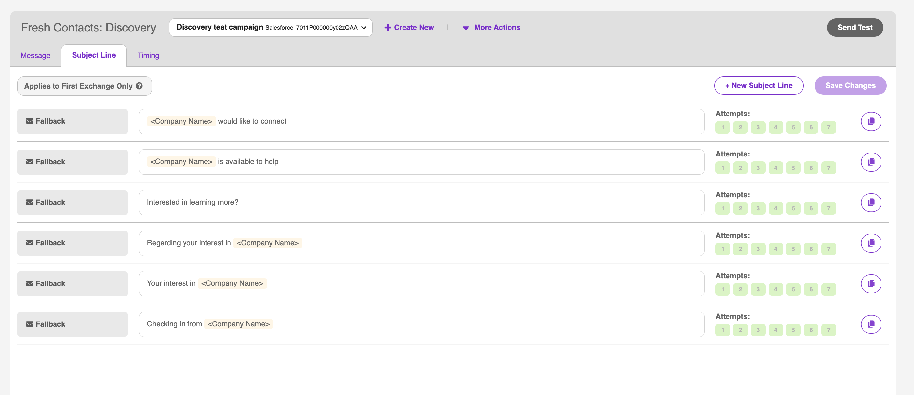Edit the 'Your interest in' subject field
This screenshot has height=395, width=914.
pos(421,284)
